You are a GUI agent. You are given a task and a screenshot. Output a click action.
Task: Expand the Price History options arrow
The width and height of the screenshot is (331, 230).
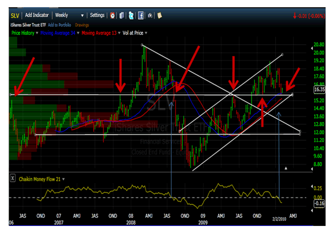(x=37, y=33)
